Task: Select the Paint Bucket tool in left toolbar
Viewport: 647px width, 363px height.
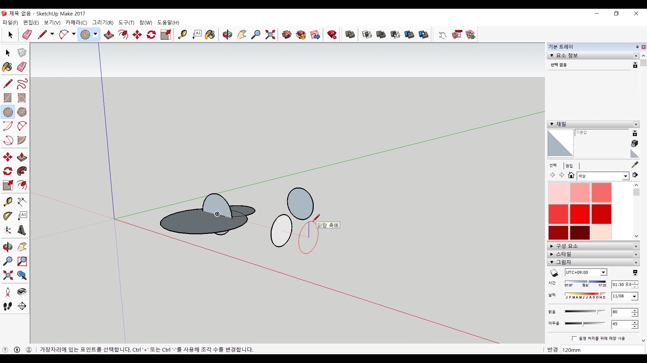Action: tap(7, 67)
